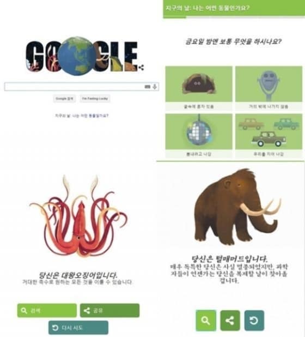Click the square share icon under mammoth
305x337 pixels.
(230, 321)
